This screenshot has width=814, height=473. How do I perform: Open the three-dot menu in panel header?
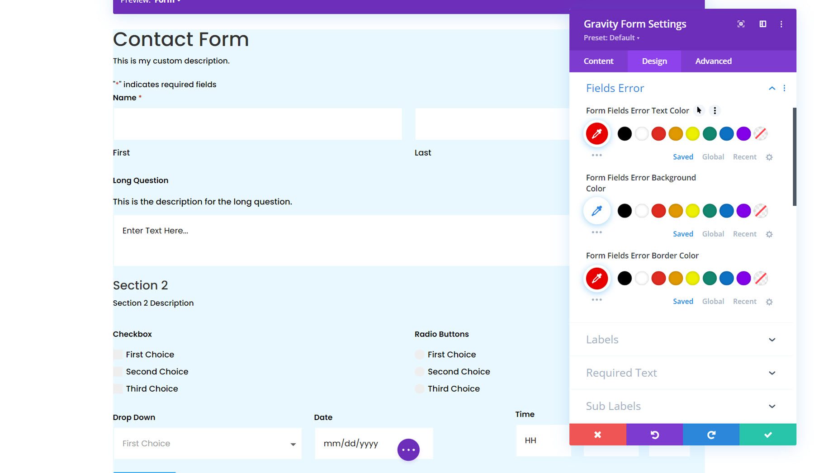tap(781, 24)
